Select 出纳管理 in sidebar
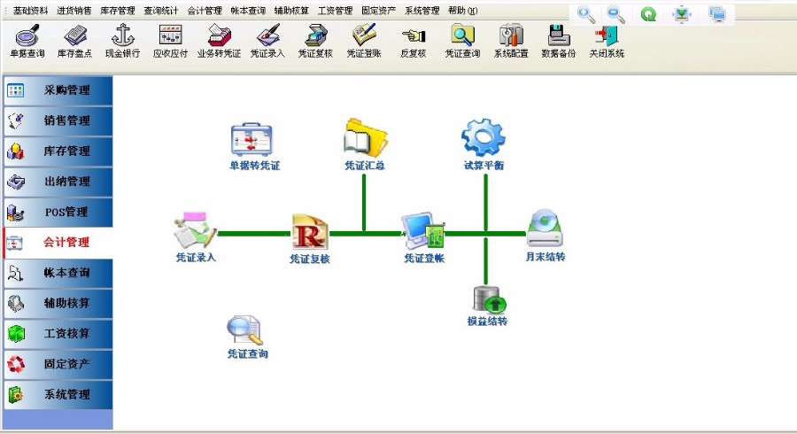797x434 pixels. click(x=58, y=182)
